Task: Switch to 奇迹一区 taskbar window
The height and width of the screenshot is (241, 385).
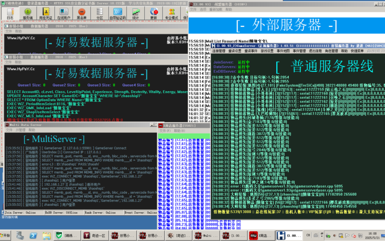Action: [95, 235]
